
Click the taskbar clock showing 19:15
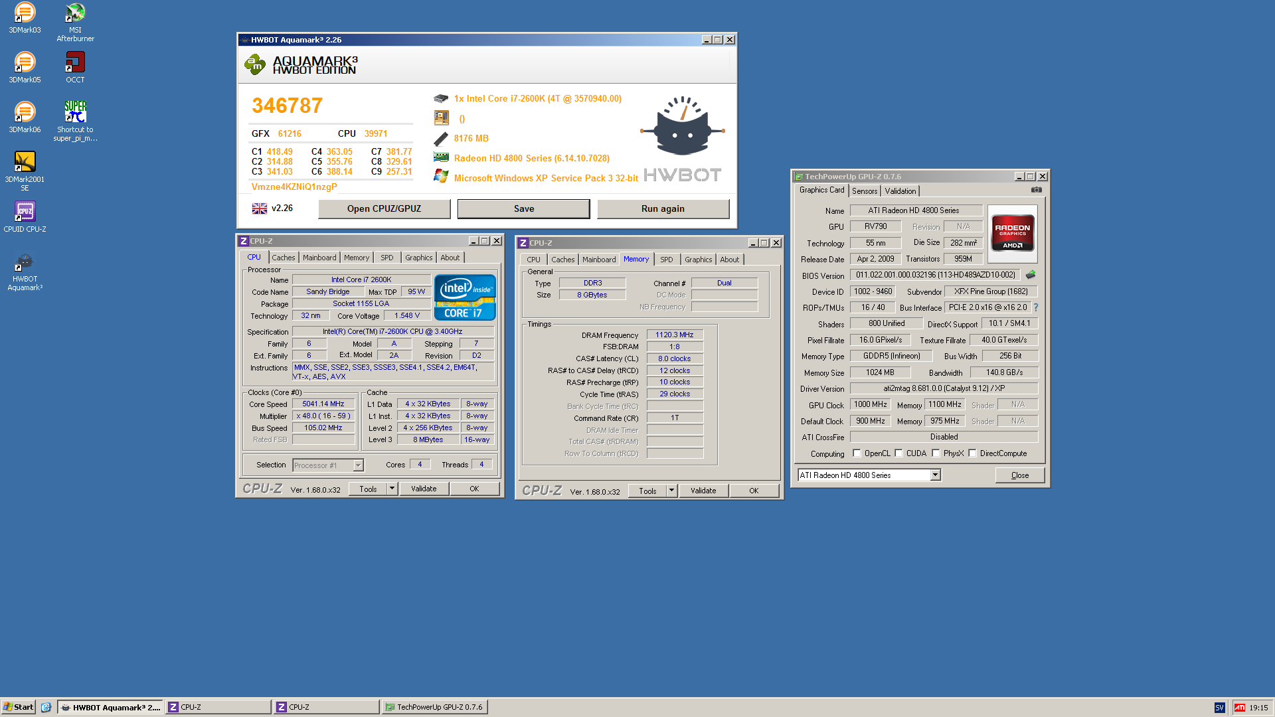point(1259,708)
